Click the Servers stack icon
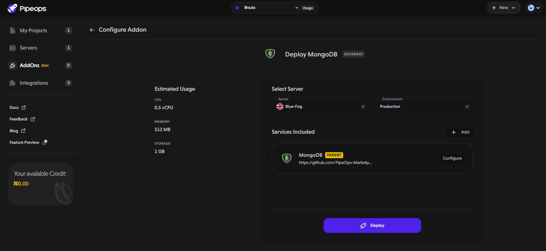This screenshot has width=546, height=251. [x=12, y=48]
